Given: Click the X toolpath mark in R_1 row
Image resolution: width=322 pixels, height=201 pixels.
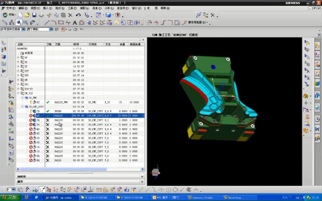Looking at the screenshot, I should (x=48, y=120).
